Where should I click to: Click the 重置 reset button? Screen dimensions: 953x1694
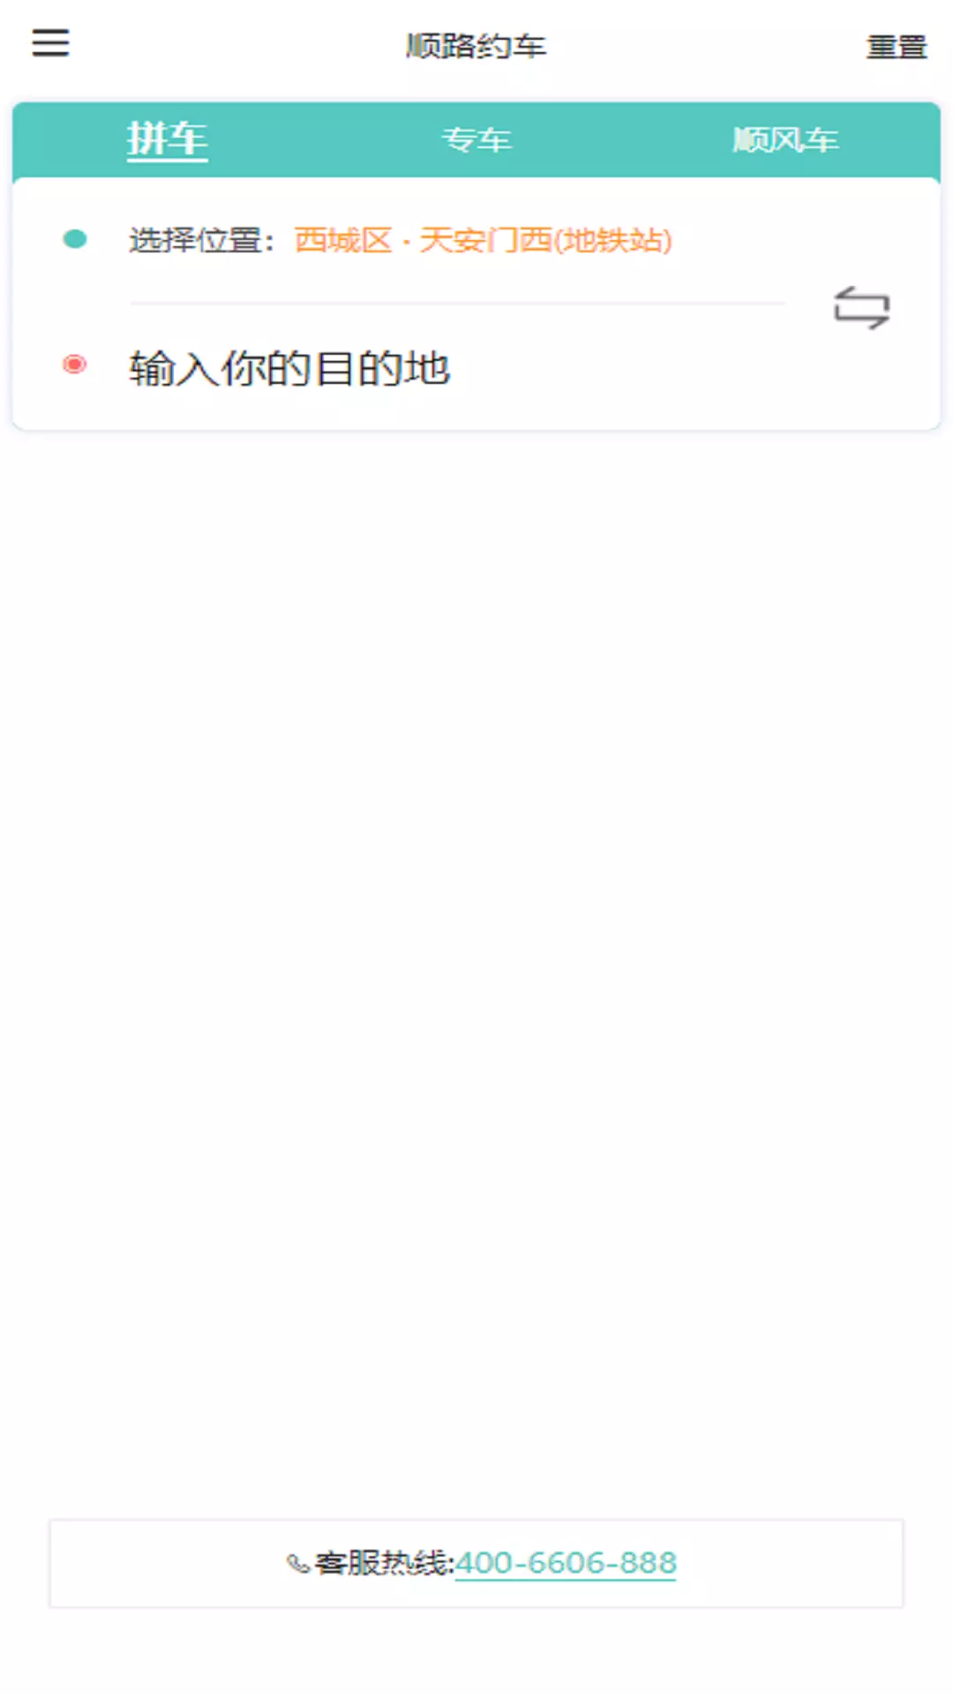[x=897, y=46]
